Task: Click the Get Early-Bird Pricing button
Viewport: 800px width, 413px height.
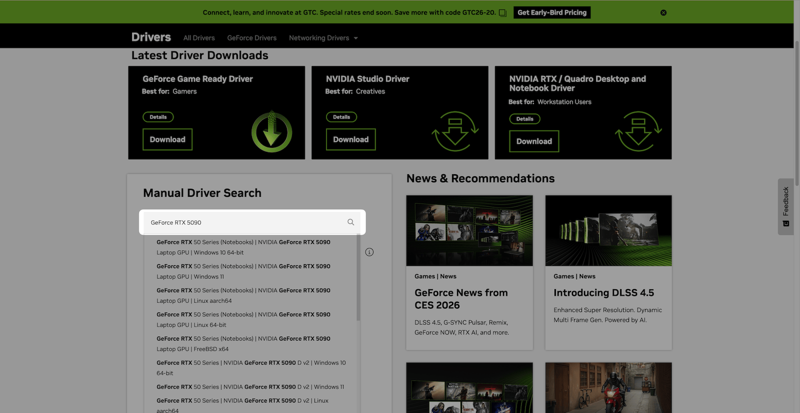Action: click(552, 12)
